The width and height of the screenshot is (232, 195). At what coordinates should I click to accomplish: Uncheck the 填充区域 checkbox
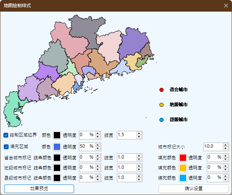point(6,147)
